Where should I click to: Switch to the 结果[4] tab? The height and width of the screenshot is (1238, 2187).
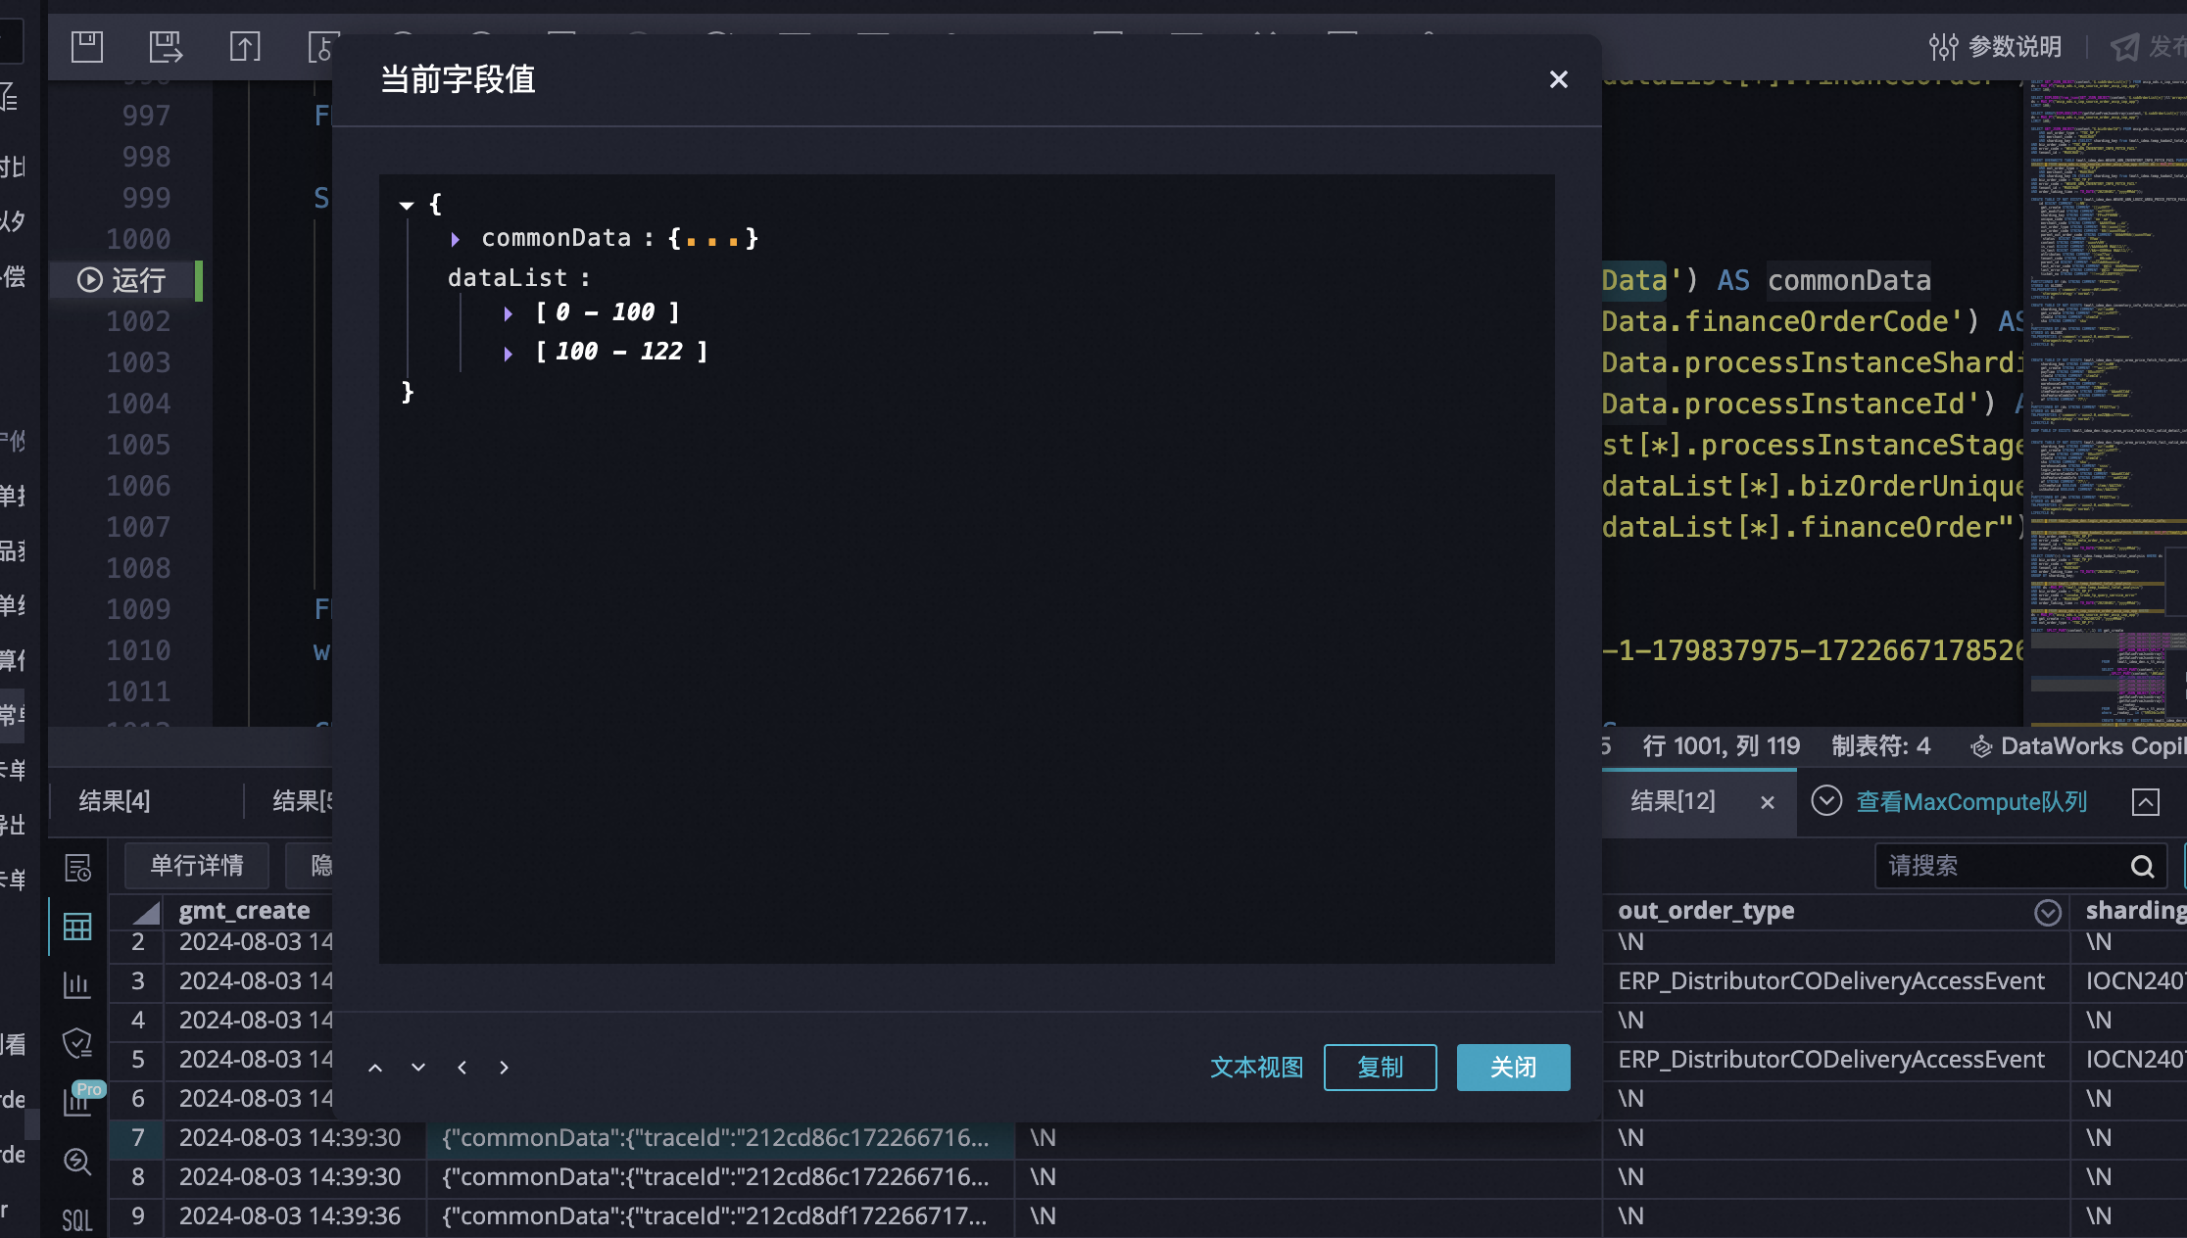115,801
